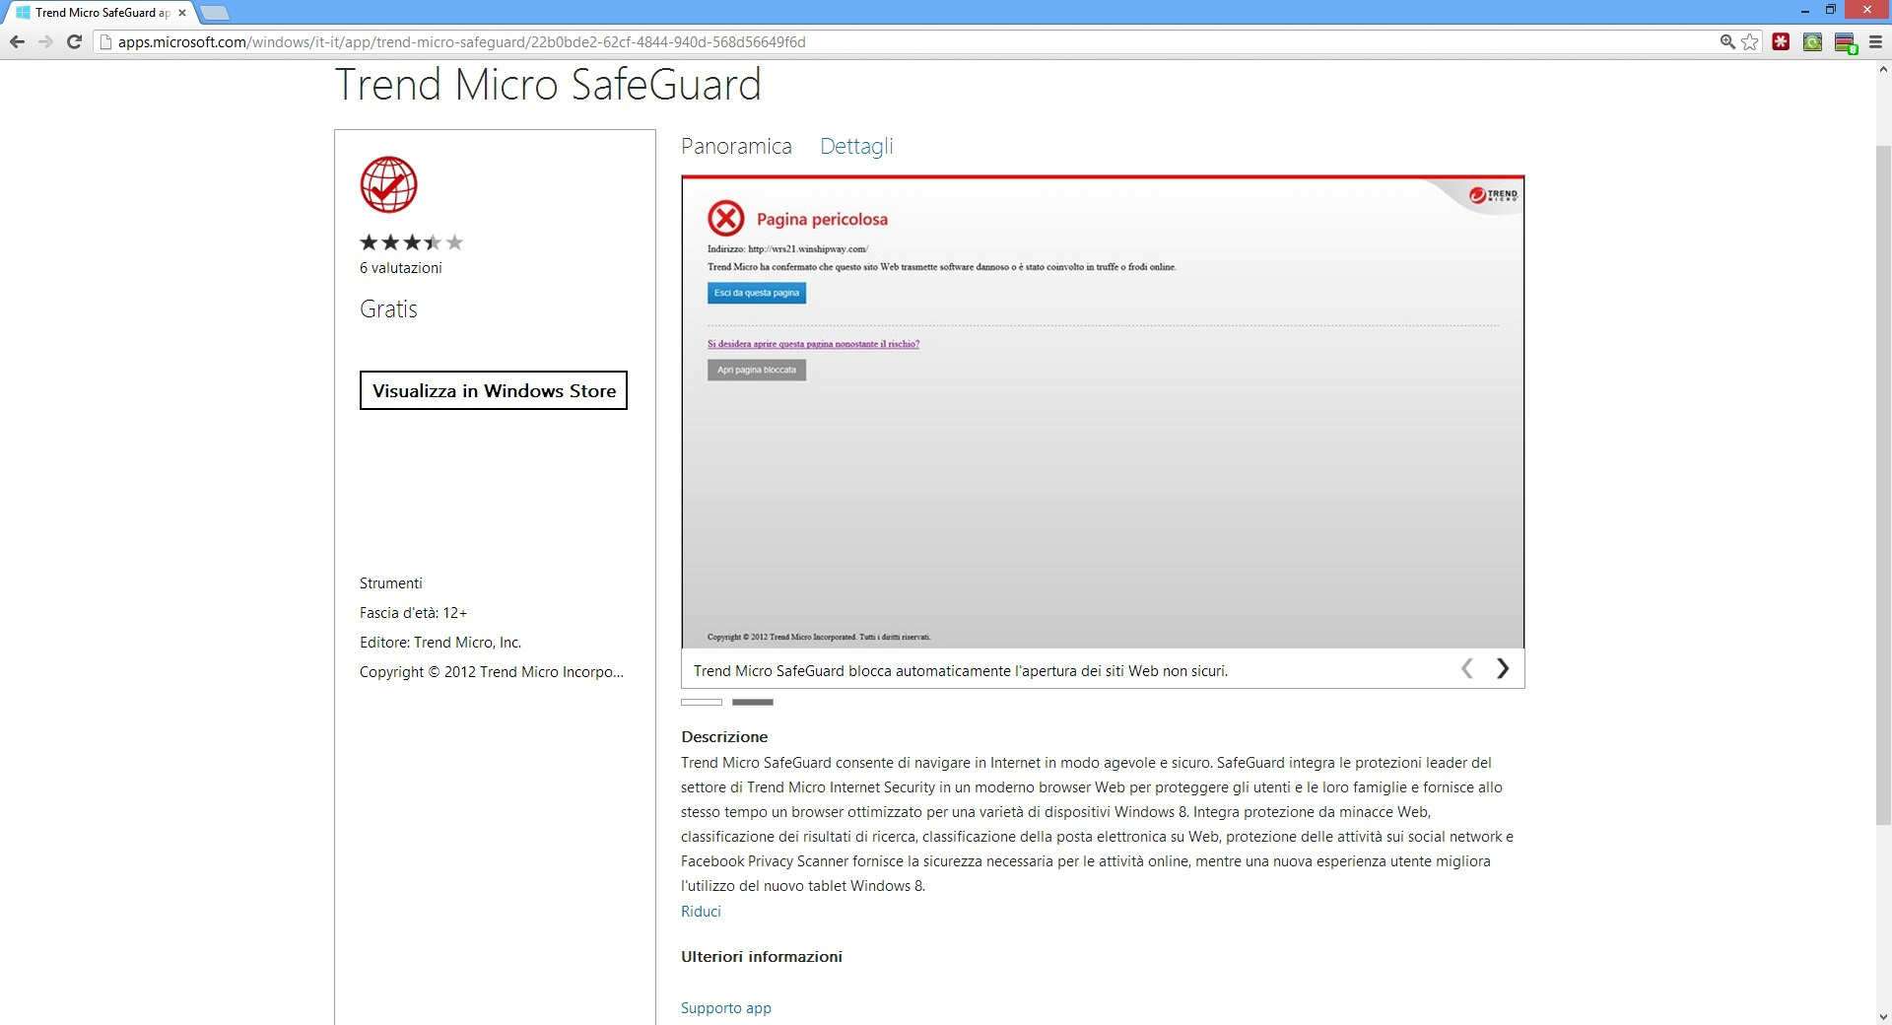The image size is (1892, 1025).
Task: Show the next screenshot with right arrow
Action: click(x=1503, y=669)
